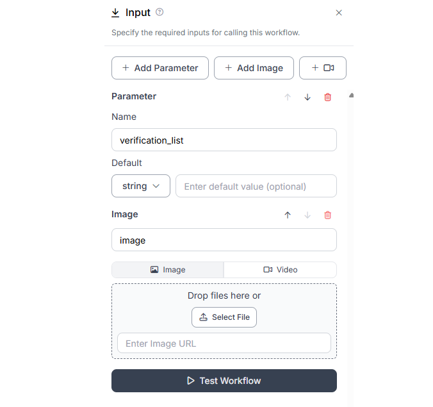Click the Enter Image URL field

224,343
